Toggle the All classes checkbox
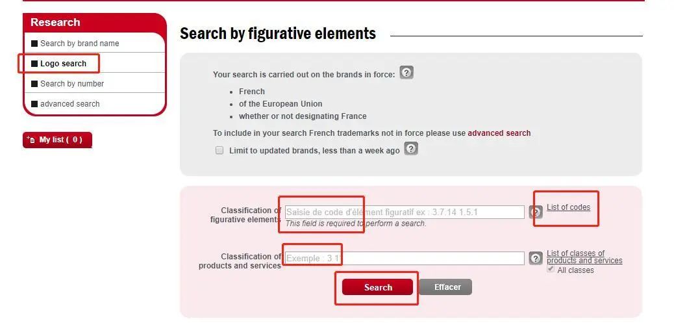This screenshot has height=323, width=674. 551,268
